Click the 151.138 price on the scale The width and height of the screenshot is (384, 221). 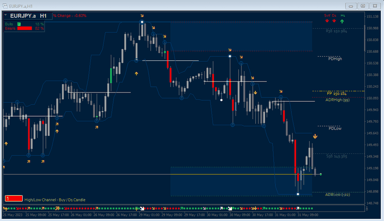click(x=373, y=17)
